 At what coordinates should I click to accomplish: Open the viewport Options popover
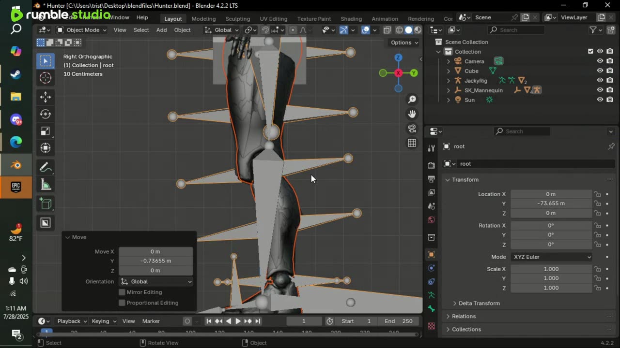click(404, 43)
